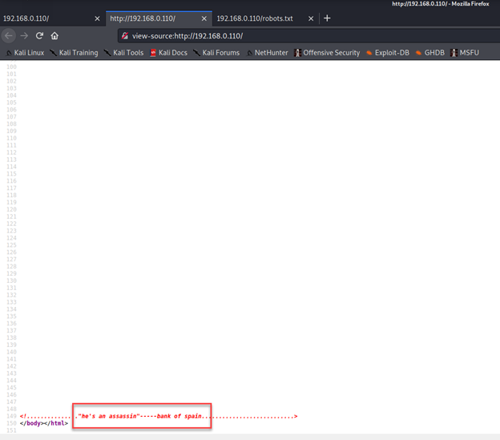Click the site security icon in address bar
Image resolution: width=500 pixels, height=440 pixels.
pyautogui.click(x=125, y=36)
